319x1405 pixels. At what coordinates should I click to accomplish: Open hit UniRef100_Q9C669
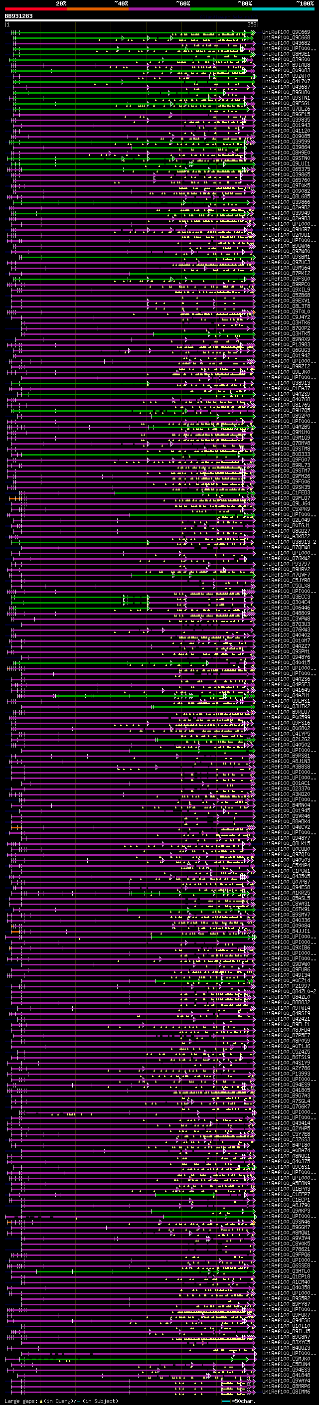click(x=286, y=32)
